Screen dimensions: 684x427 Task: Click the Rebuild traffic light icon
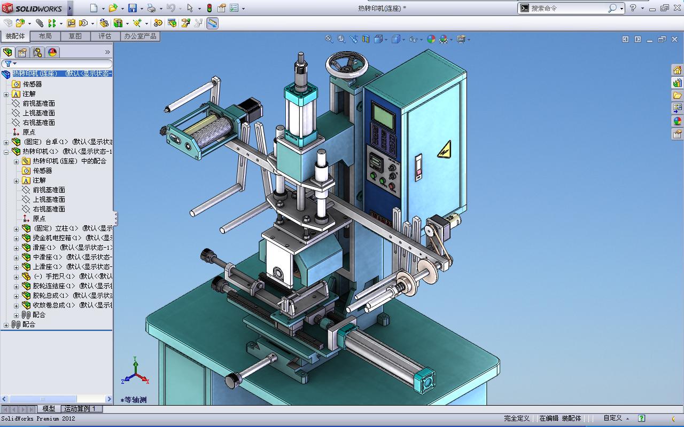point(209,8)
